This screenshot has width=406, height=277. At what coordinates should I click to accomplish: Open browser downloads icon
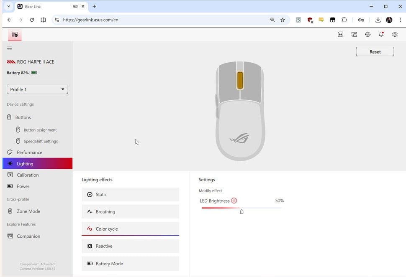pyautogui.click(x=378, y=20)
